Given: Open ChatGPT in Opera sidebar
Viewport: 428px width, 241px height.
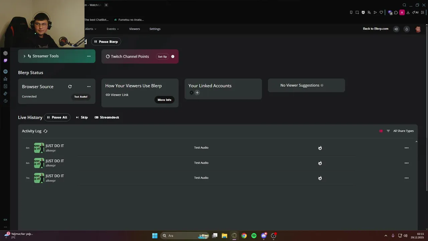Looking at the screenshot, I should [x=5, y=53].
